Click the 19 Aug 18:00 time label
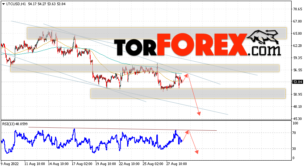This screenshot has height=168, width=306. pyautogui.click(x=106, y=164)
